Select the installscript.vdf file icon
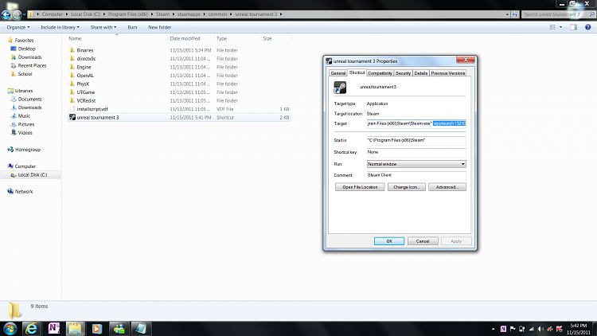Screen dimensions: 597x336 72,109
